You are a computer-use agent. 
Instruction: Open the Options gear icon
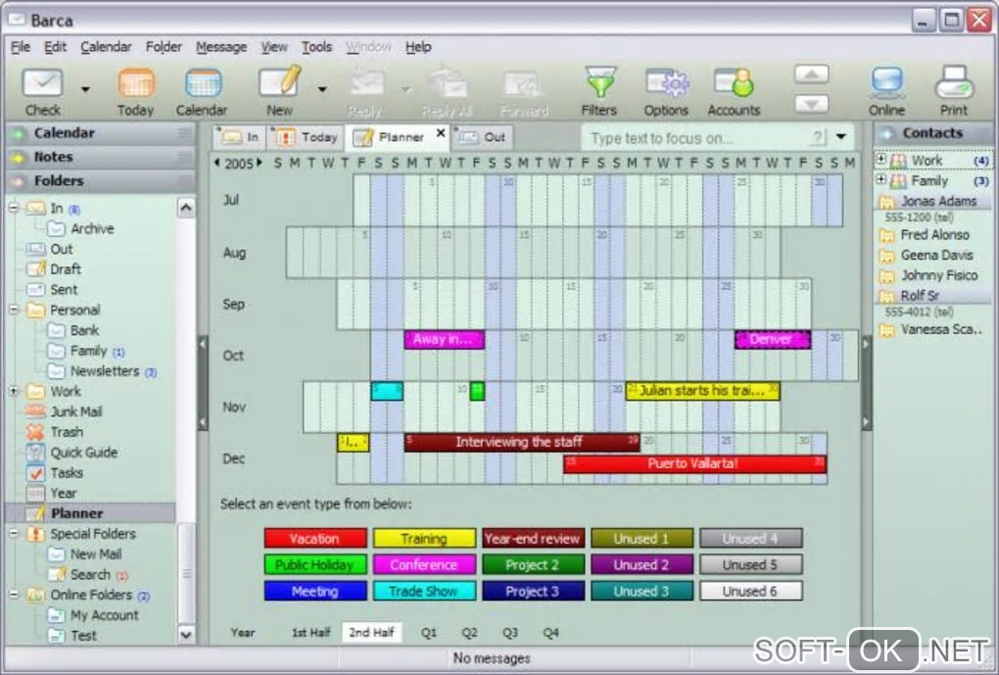coord(667,83)
